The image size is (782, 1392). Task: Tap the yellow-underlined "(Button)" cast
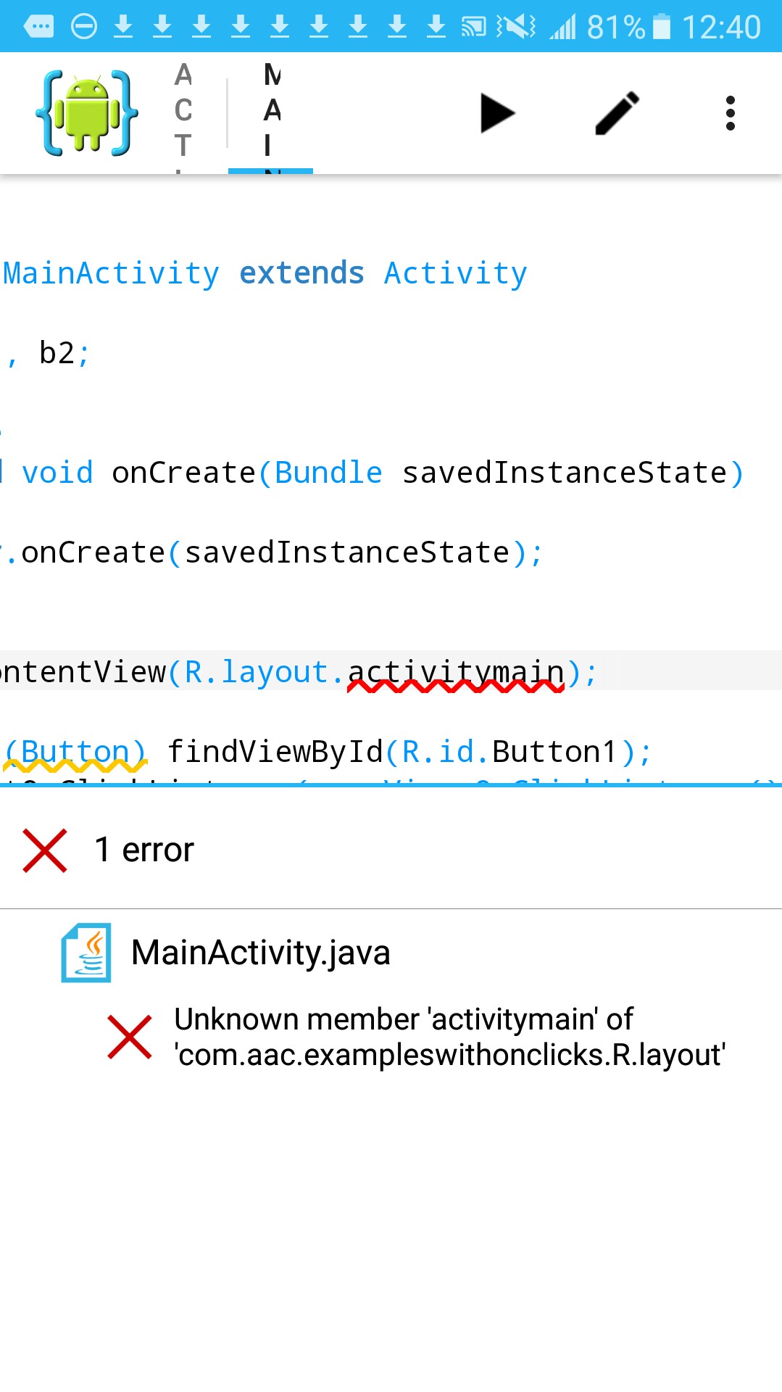[x=76, y=752]
